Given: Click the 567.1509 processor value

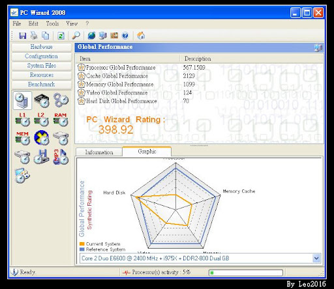Looking at the screenshot, I should tap(194, 68).
